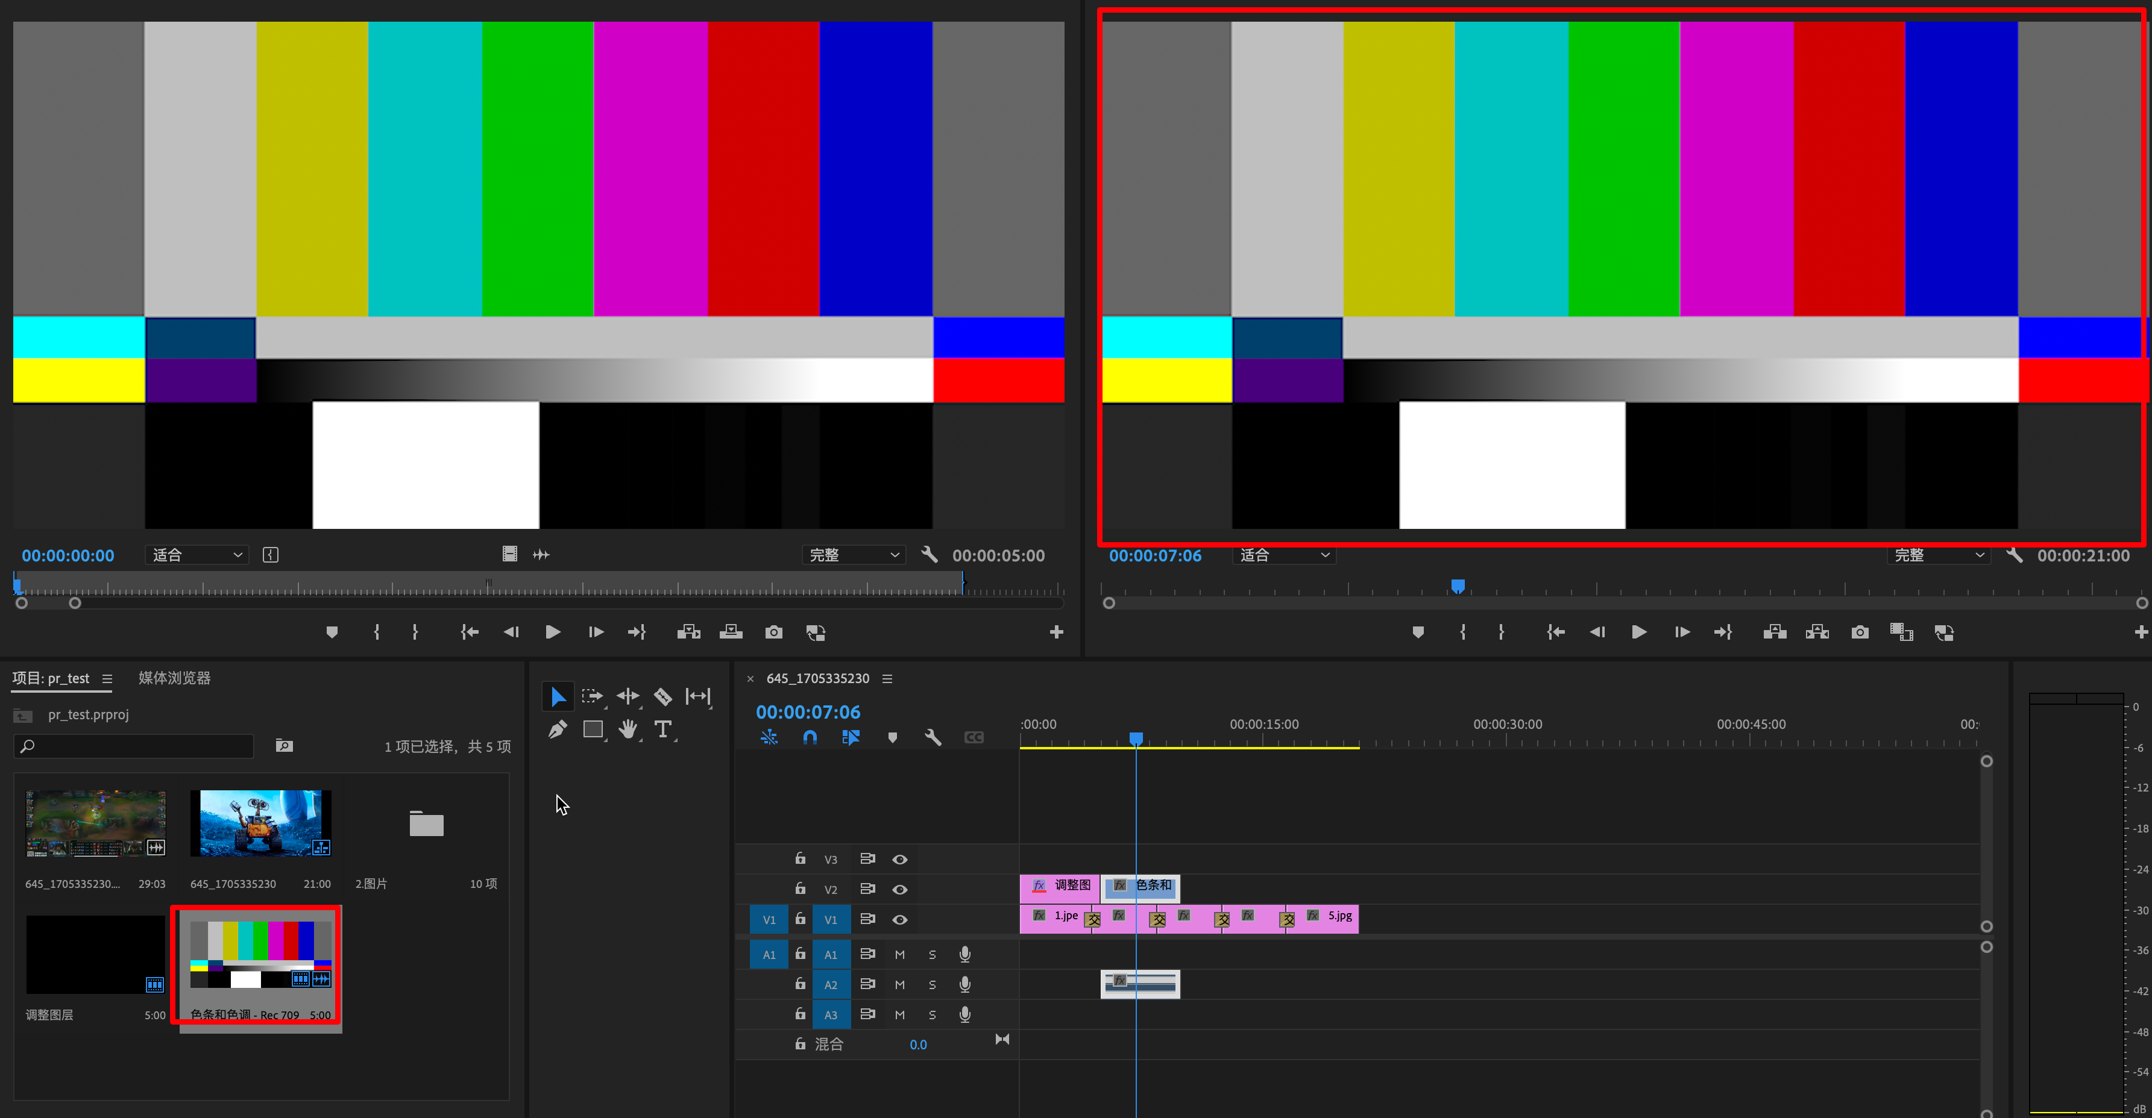Image resolution: width=2152 pixels, height=1118 pixels.
Task: Click Source monitor timecode 00:00:00:00
Action: coord(68,555)
